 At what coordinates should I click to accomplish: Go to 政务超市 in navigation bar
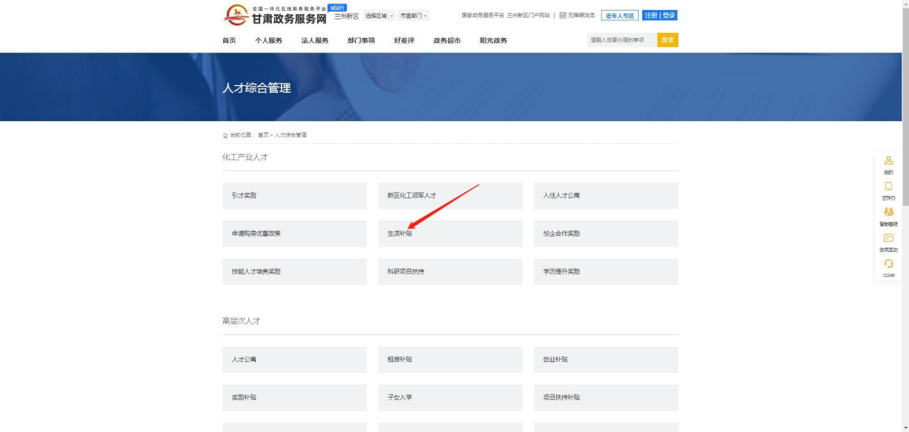447,40
